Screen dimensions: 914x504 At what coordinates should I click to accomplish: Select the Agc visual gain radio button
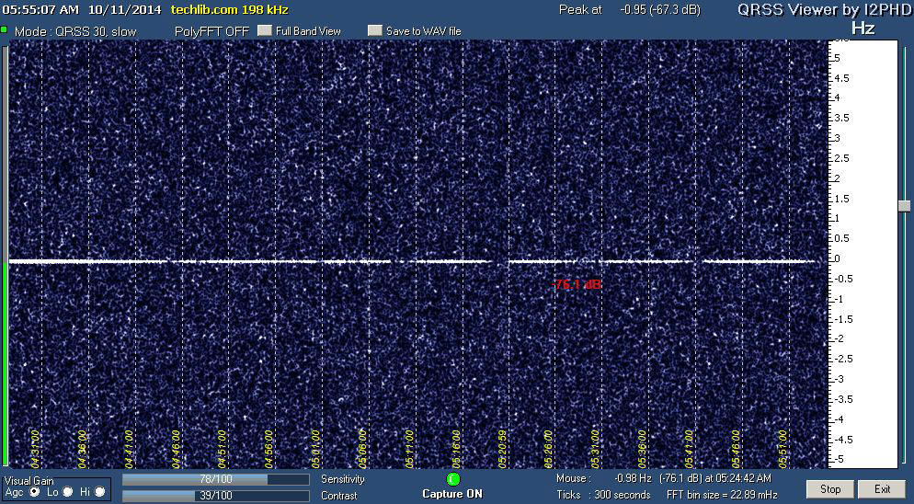tap(36, 492)
